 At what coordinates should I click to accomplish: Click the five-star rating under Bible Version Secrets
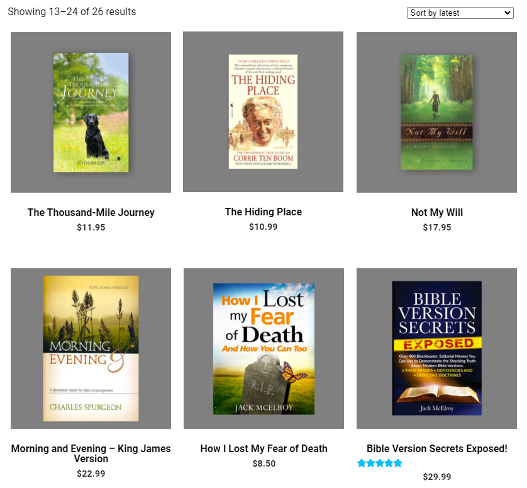pos(380,463)
